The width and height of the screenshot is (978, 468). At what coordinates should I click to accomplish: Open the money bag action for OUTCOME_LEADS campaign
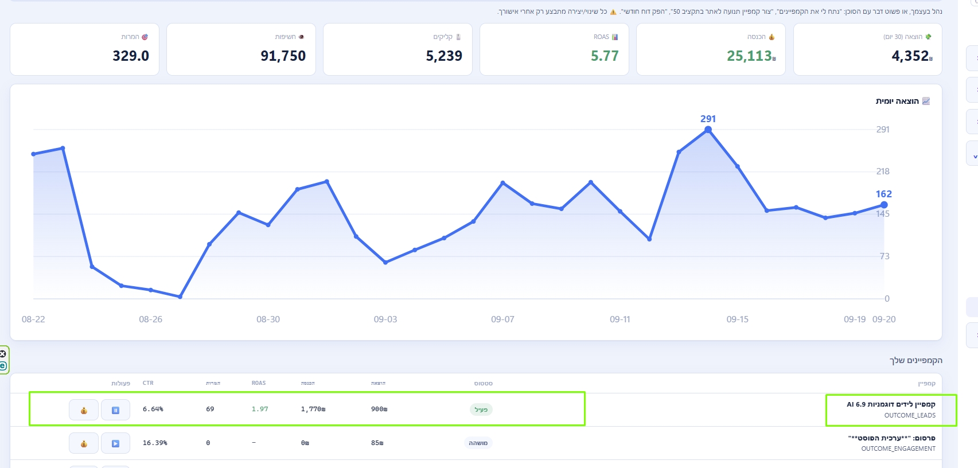click(84, 410)
